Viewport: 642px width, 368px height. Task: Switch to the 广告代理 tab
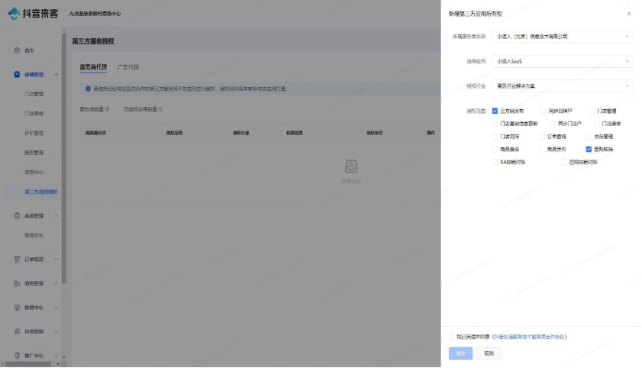(128, 67)
